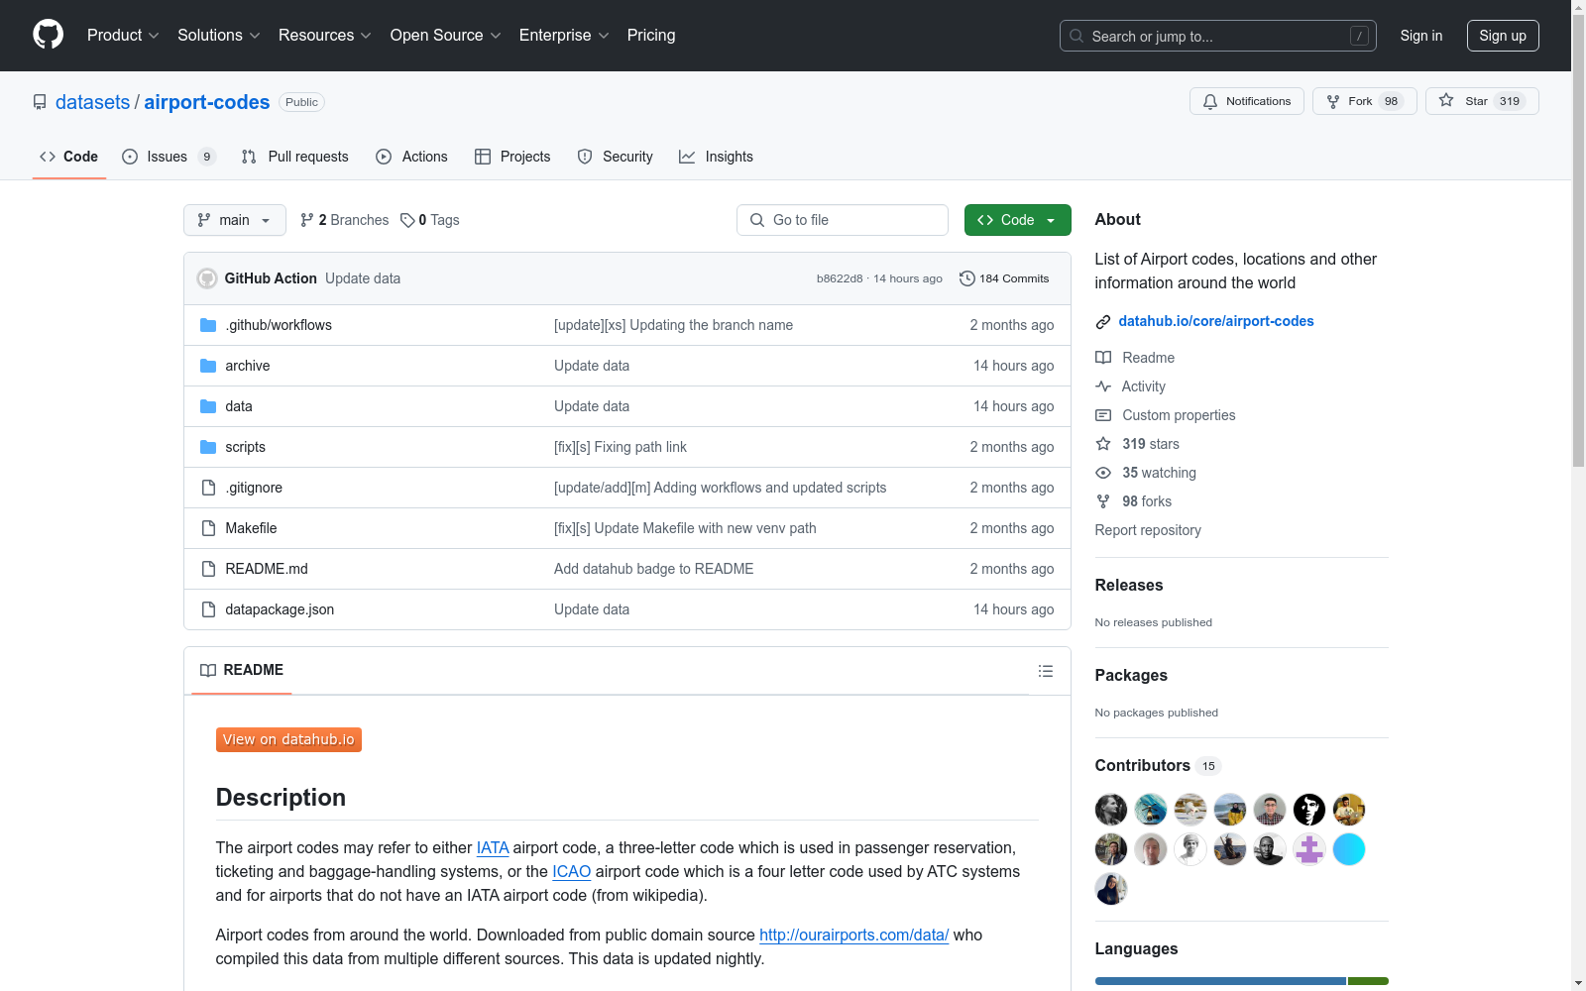Follow the IATA link
Screen dimensions: 1586x991
493,847
